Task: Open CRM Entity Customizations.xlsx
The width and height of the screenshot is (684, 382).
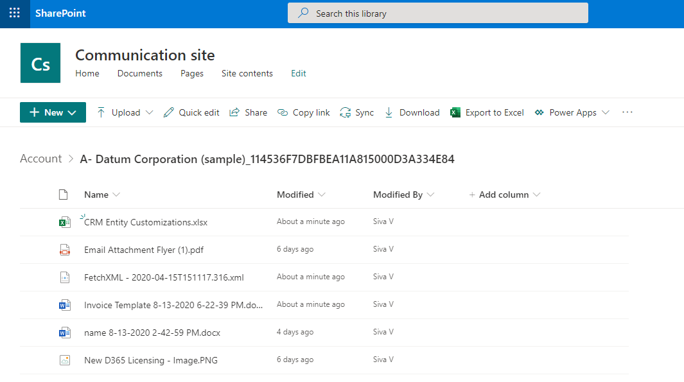Action: [x=146, y=222]
